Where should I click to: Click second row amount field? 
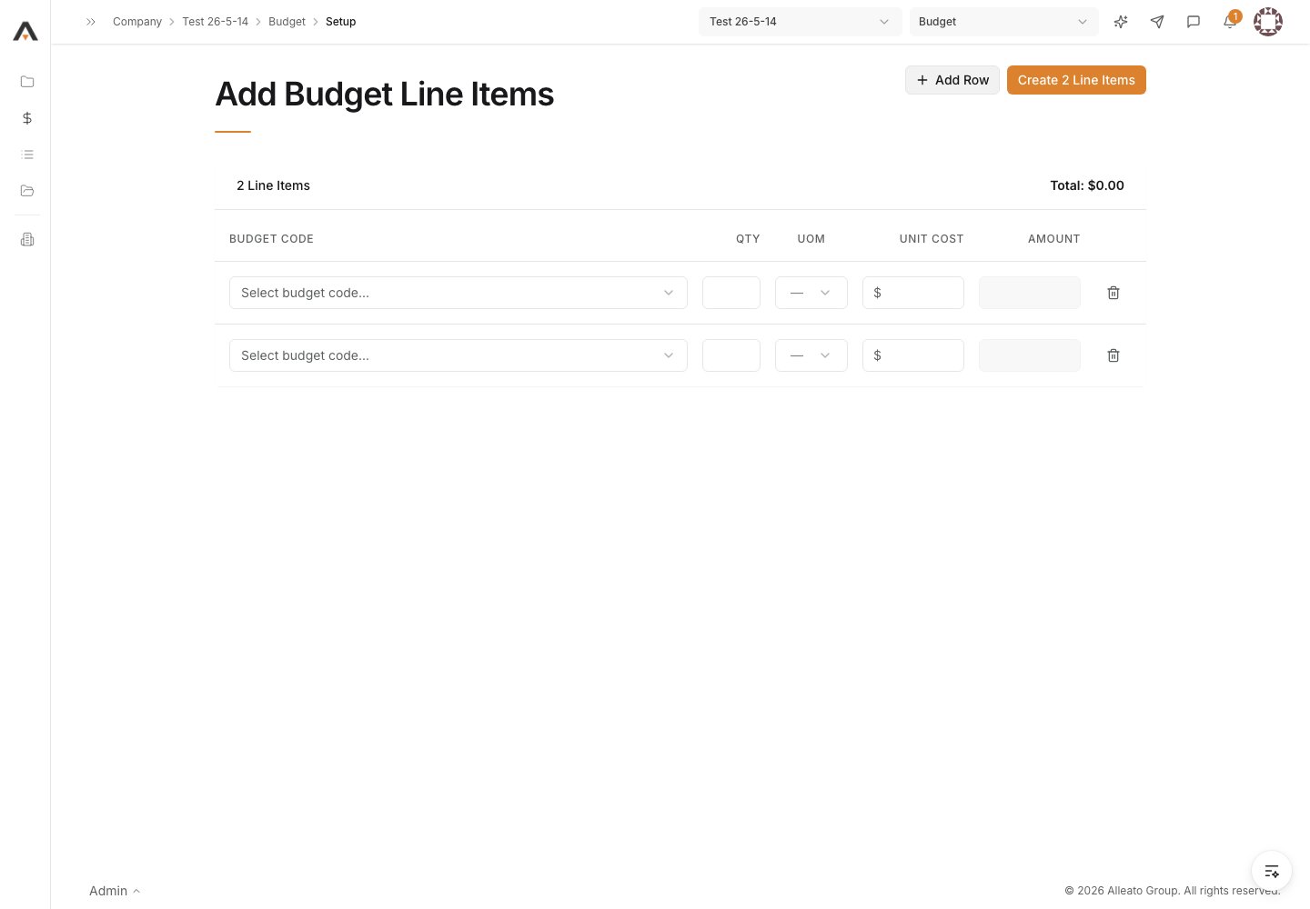tap(1030, 355)
